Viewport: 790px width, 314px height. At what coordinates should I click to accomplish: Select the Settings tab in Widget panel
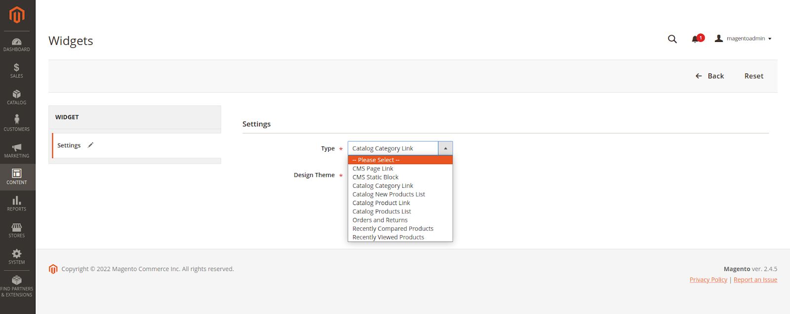(x=137, y=145)
